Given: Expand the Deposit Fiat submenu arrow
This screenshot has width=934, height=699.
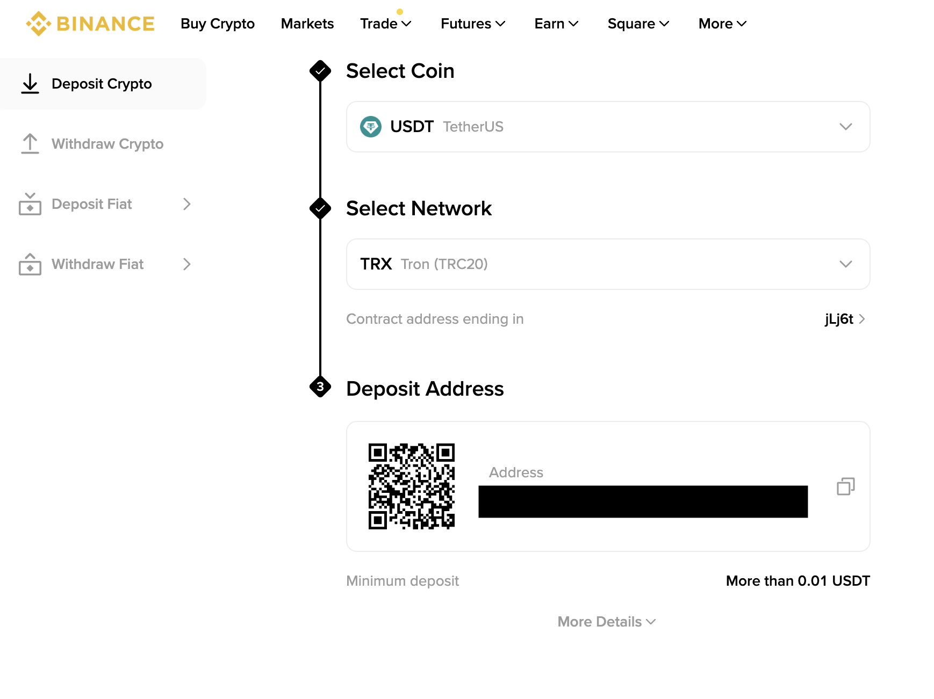Looking at the screenshot, I should [186, 204].
